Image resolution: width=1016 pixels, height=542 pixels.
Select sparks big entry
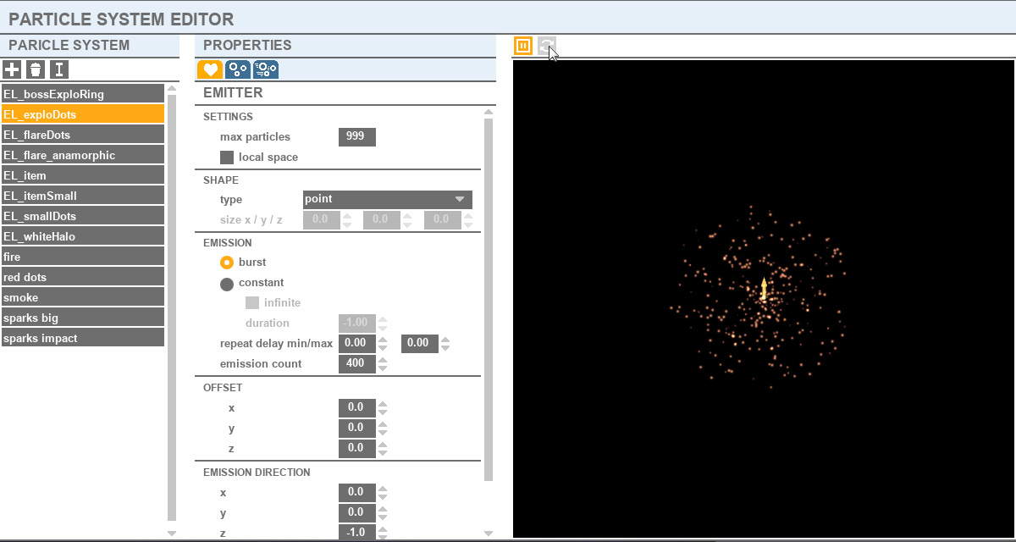click(83, 318)
